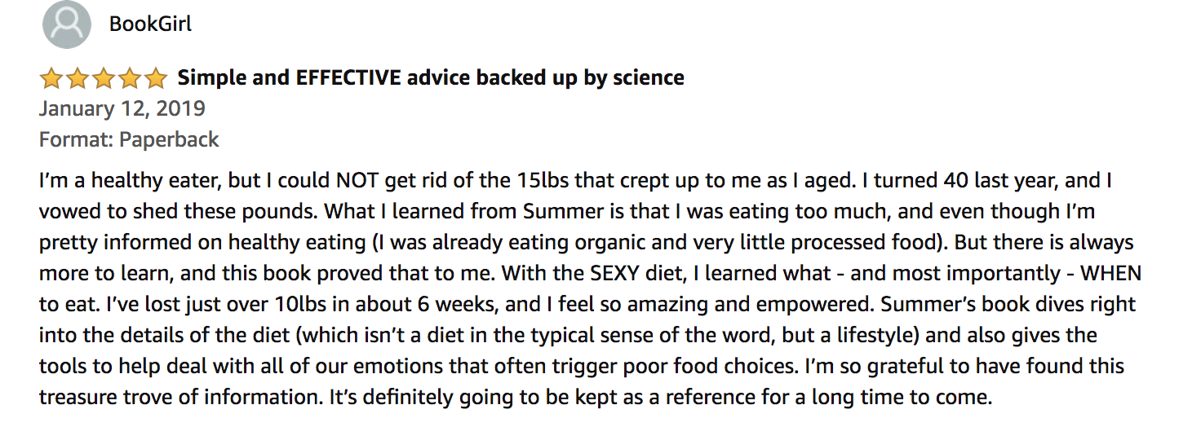Viewport: 1201px width, 427px height.
Task: Open the BookGirl reviewer profile name
Action: coord(150,24)
